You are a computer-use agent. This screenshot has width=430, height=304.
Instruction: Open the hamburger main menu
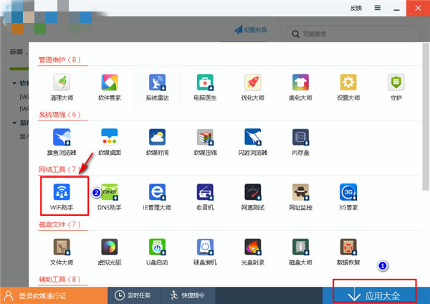(x=378, y=8)
